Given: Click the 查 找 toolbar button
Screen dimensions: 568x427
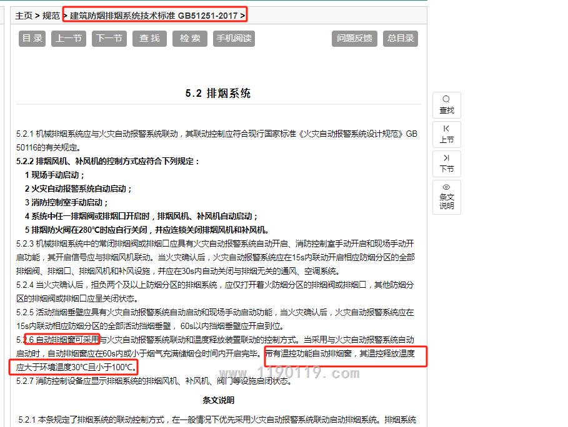Looking at the screenshot, I should point(149,38).
